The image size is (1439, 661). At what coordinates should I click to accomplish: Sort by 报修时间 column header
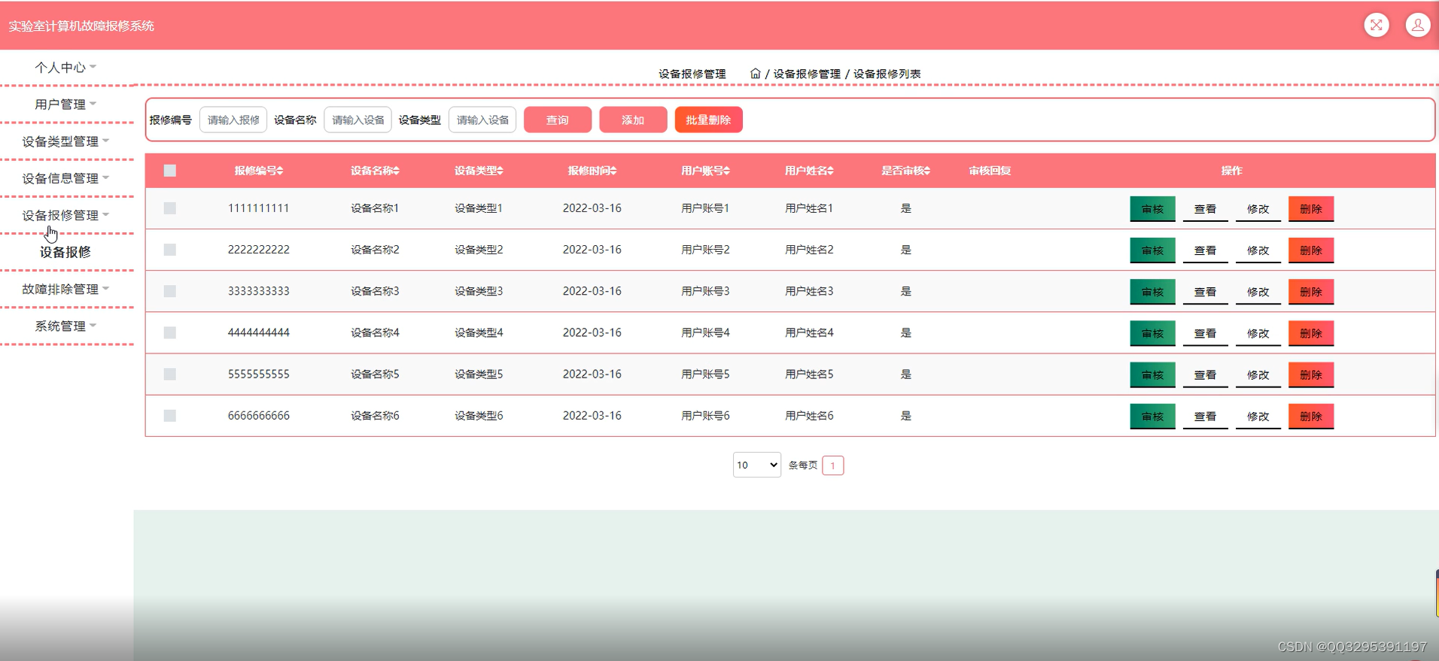(x=592, y=171)
